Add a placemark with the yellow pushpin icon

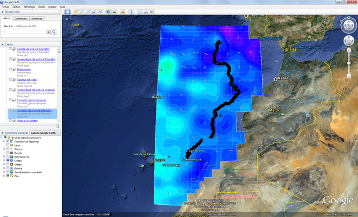[x=76, y=12]
